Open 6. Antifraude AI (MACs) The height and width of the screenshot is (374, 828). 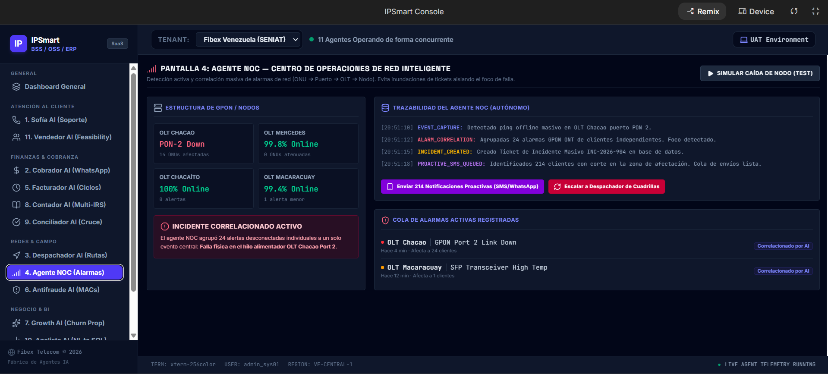65,290
